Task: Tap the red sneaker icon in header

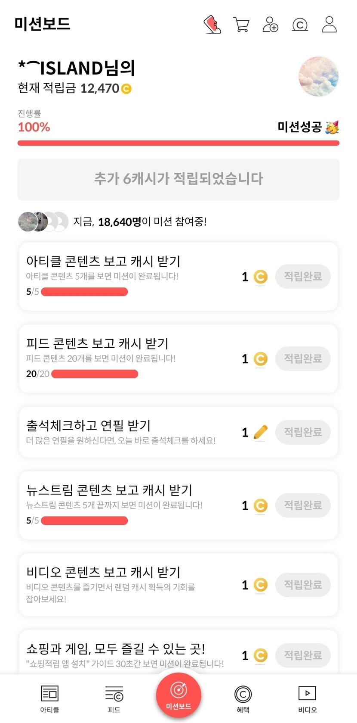Action: click(x=212, y=25)
